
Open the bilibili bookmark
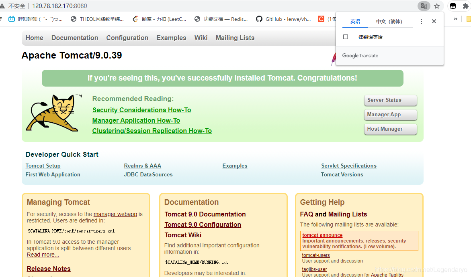[x=35, y=19]
